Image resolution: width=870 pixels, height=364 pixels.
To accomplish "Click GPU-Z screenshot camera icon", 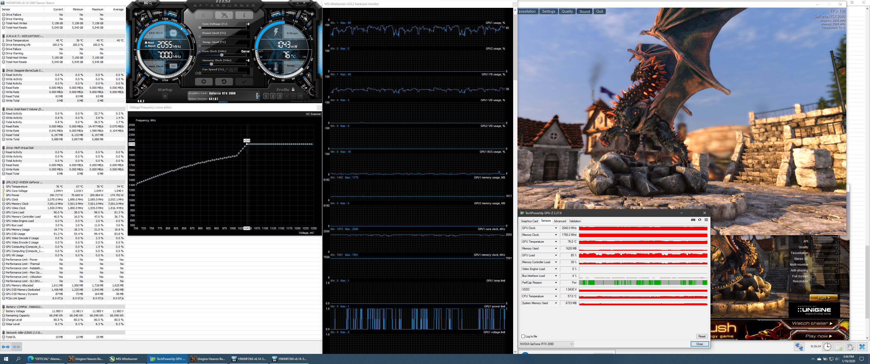I will (693, 220).
